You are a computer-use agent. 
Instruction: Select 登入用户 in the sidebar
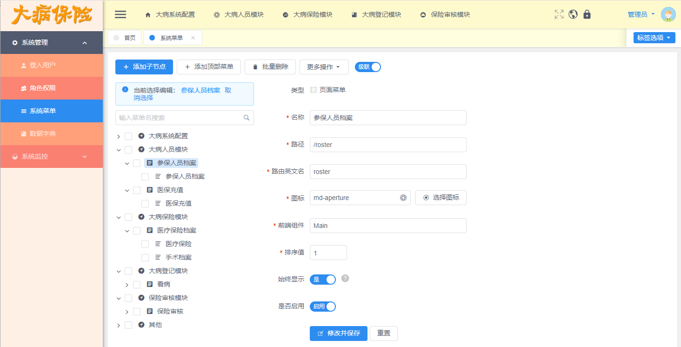(51, 65)
